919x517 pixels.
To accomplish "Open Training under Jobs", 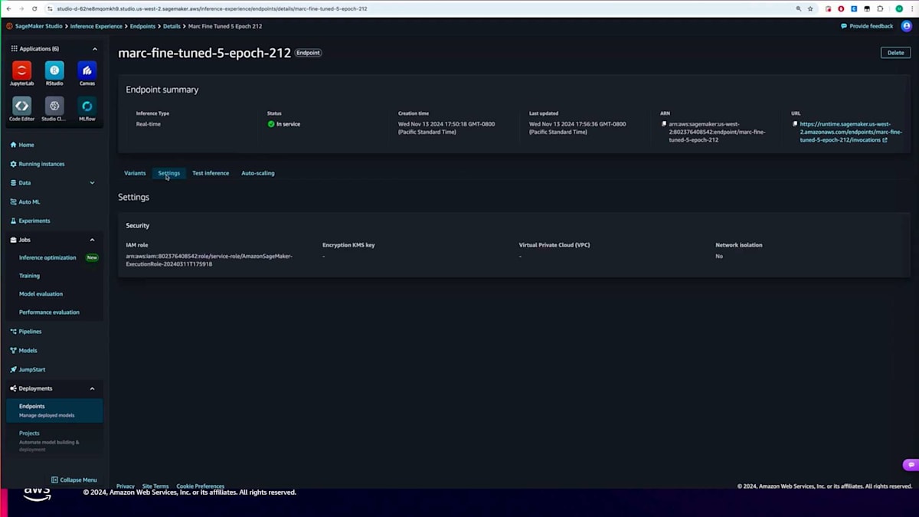I will coord(29,276).
